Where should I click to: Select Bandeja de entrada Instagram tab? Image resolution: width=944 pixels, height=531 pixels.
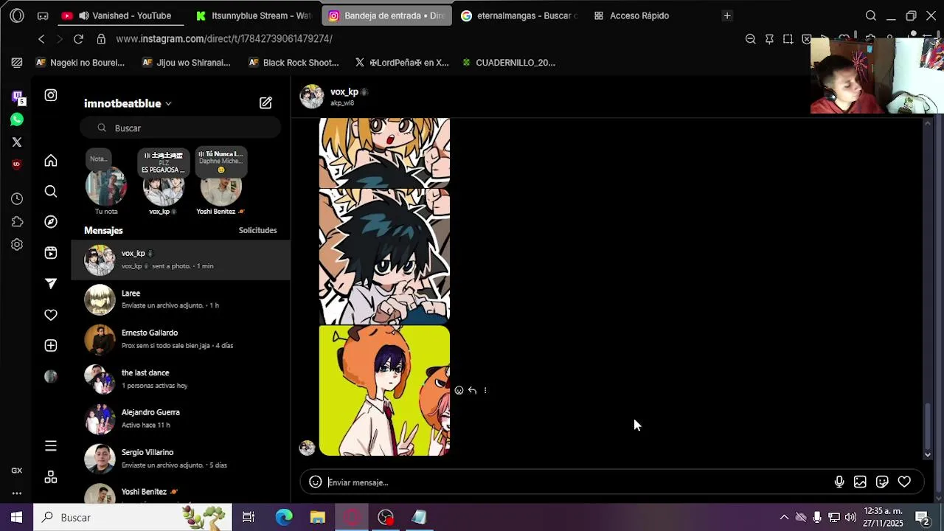pos(387,15)
